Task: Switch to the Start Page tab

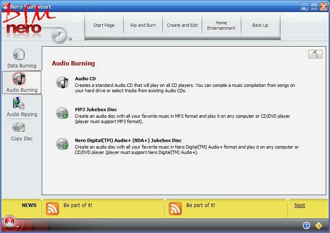Action: (105, 25)
